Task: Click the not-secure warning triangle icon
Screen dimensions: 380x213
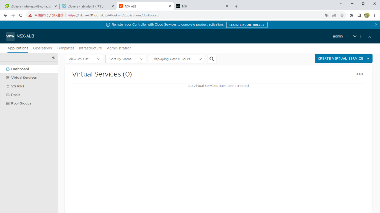Action: [30, 15]
